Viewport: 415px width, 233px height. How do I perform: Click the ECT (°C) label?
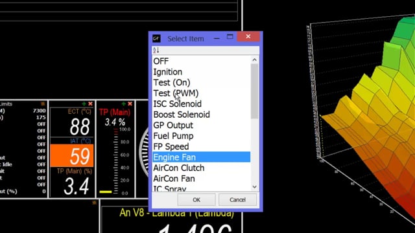(x=79, y=111)
